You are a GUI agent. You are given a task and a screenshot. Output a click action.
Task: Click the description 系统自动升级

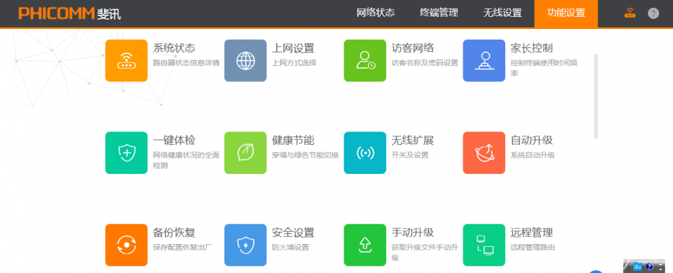533,155
